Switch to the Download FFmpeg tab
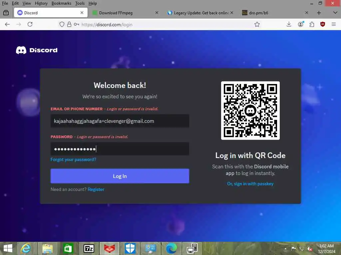 [x=126, y=13]
